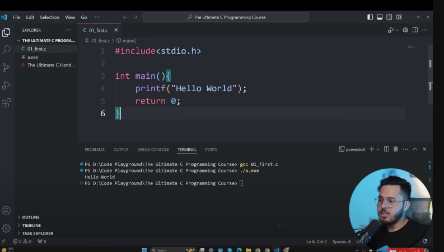444x252 pixels.
Task: Open the Customize Layout icon
Action: [399, 17]
